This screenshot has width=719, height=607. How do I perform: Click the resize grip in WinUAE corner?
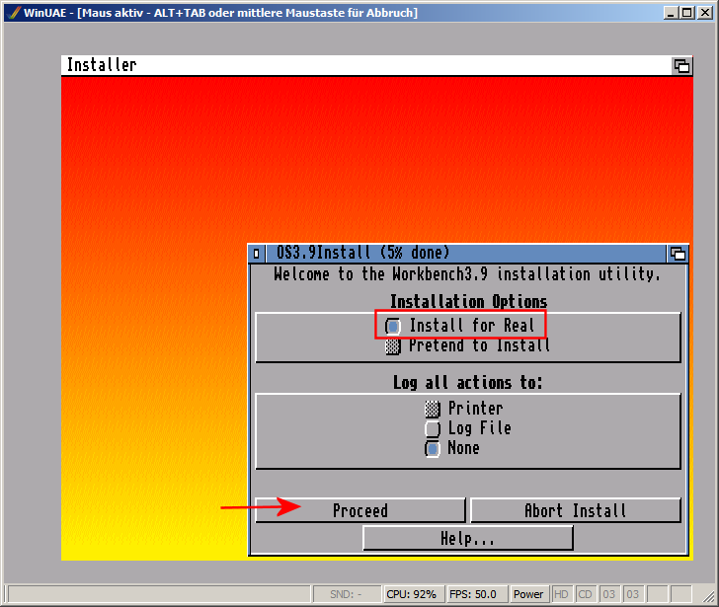pyautogui.click(x=709, y=596)
